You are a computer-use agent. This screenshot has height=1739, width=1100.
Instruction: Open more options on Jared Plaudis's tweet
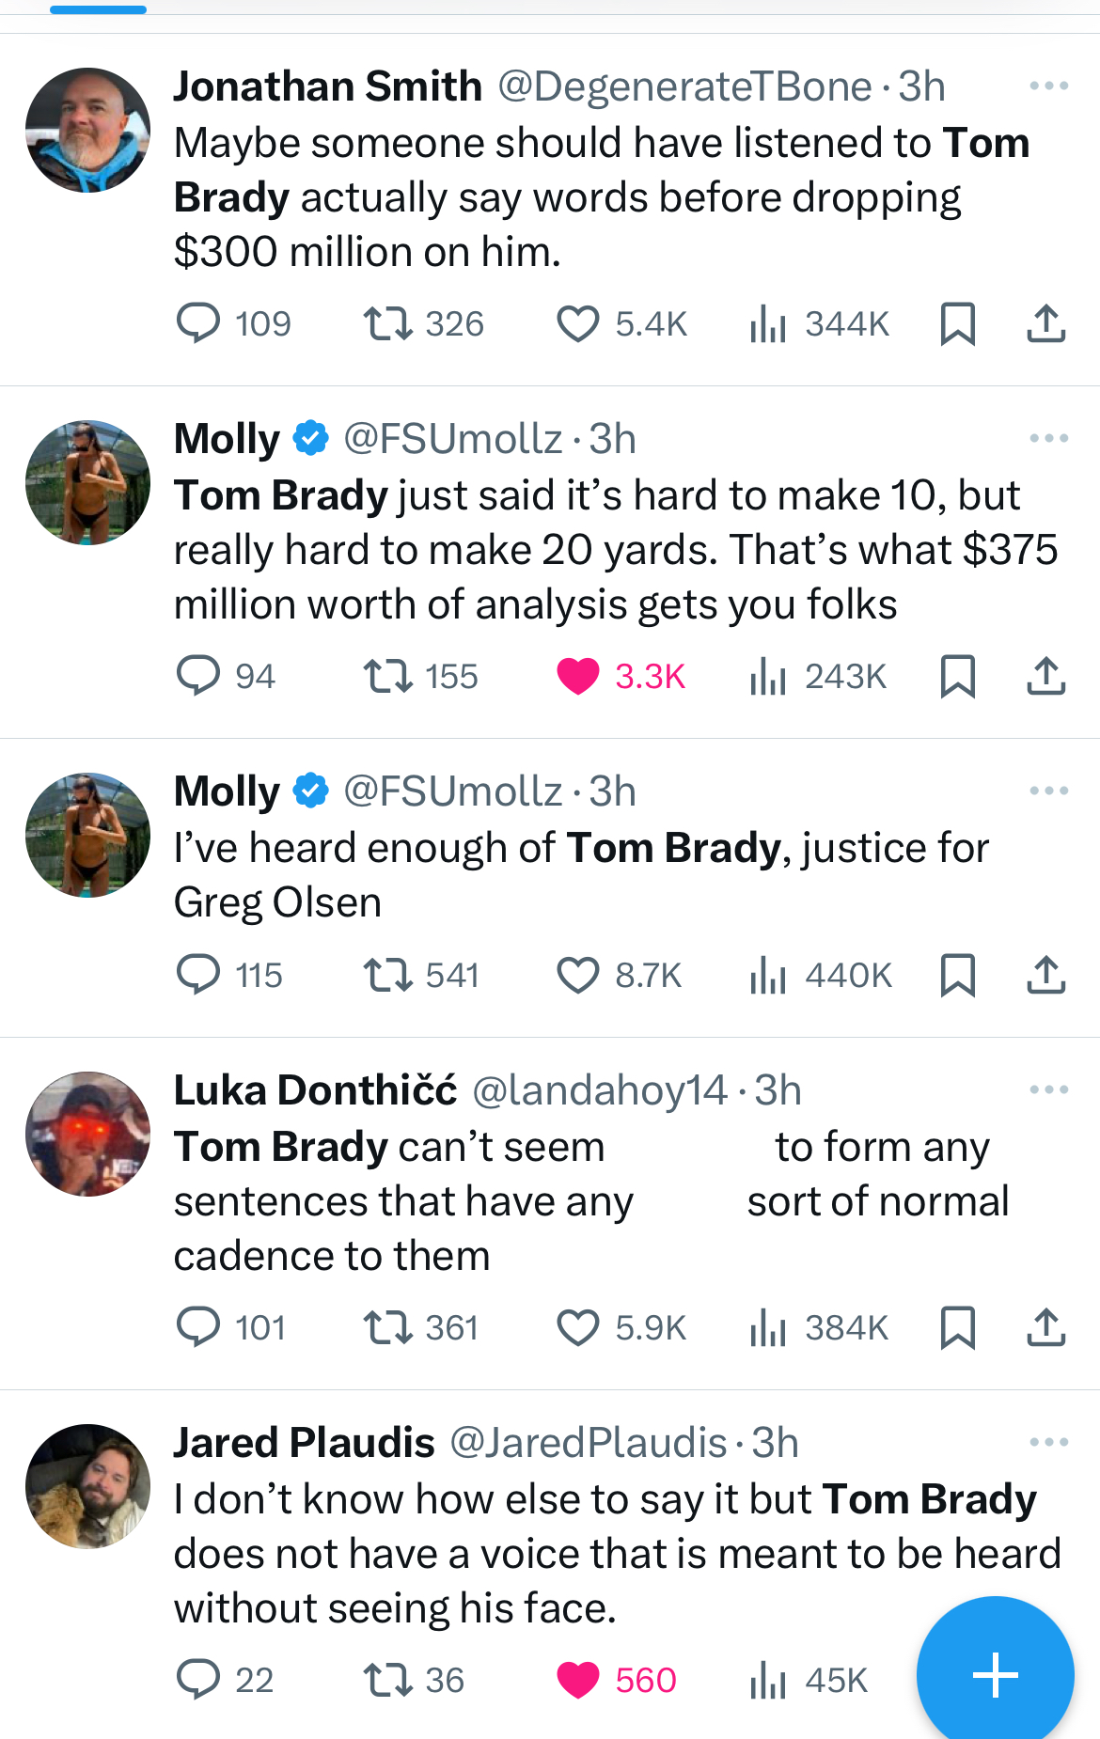tap(1048, 1442)
